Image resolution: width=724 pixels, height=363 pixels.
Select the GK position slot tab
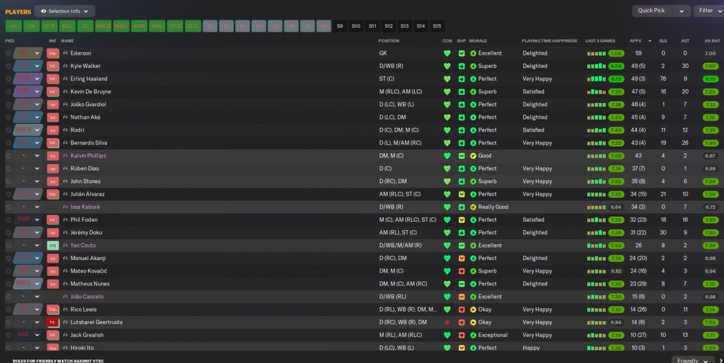[x=14, y=26]
